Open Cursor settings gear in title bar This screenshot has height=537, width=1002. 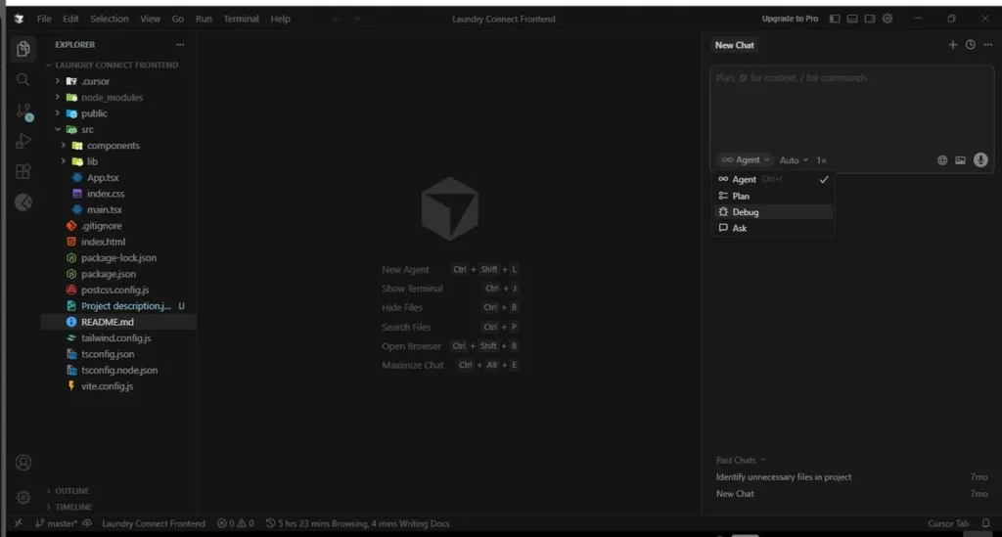888,19
